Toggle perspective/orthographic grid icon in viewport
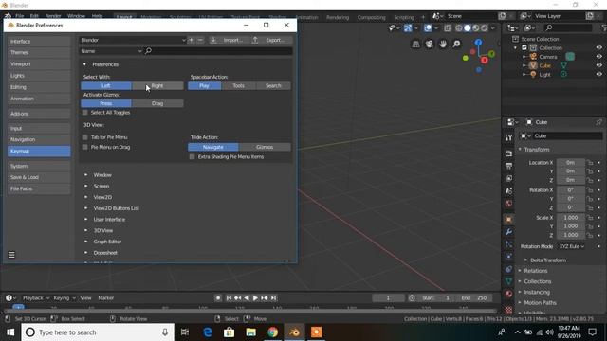This screenshot has height=341, width=607. point(415,45)
